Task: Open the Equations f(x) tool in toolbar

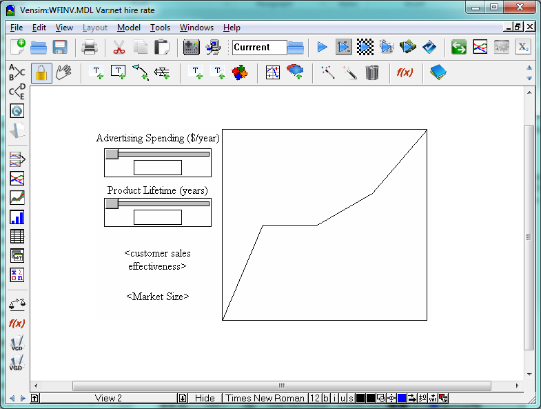Action: coord(405,72)
